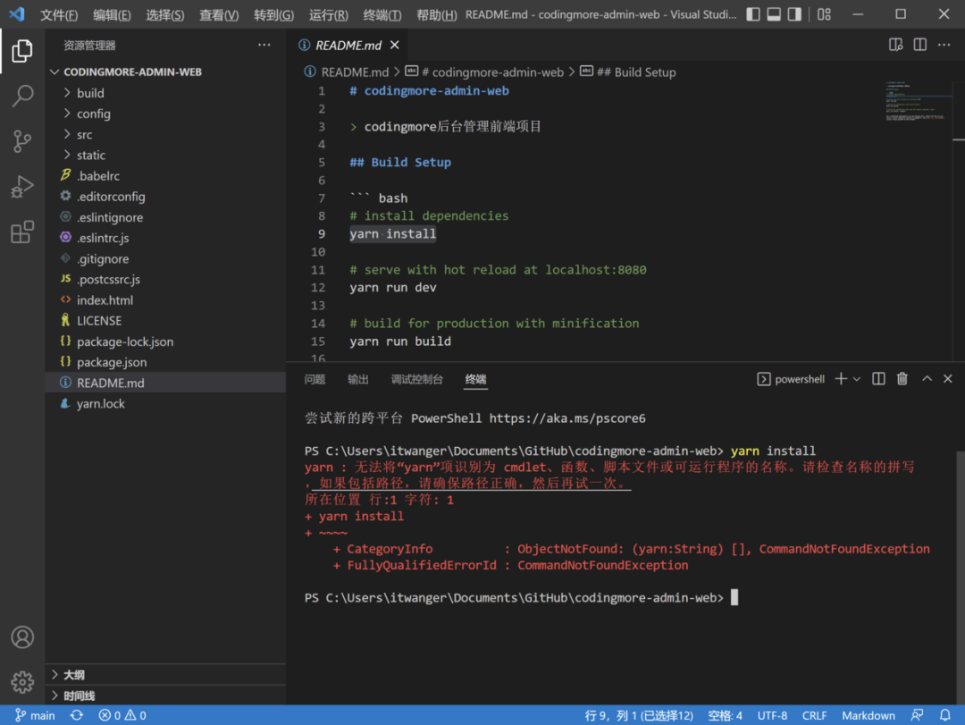Image resolution: width=965 pixels, height=725 pixels.
Task: Switch to the 输出 output tab
Action: [357, 379]
